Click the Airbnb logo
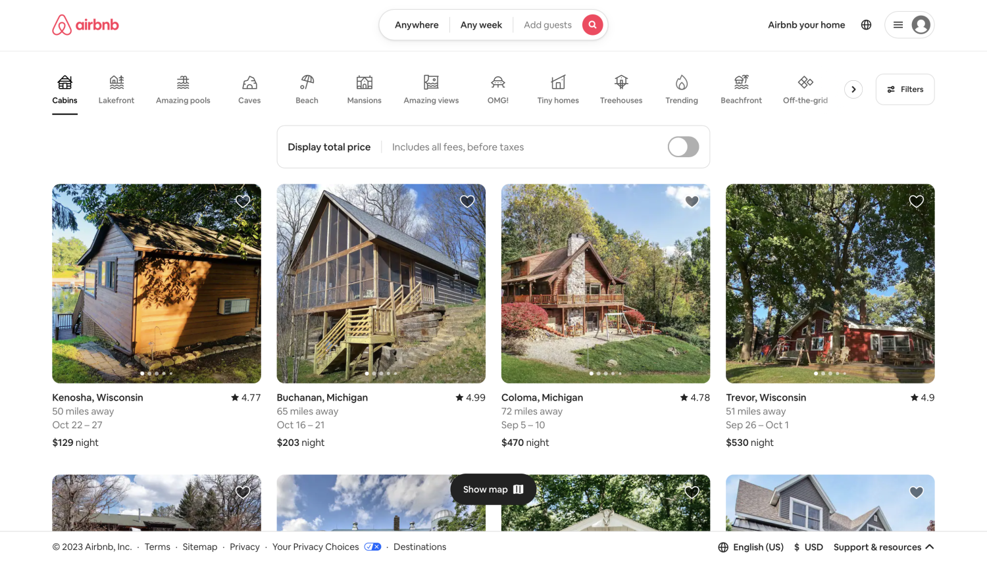987x563 pixels. (85, 24)
